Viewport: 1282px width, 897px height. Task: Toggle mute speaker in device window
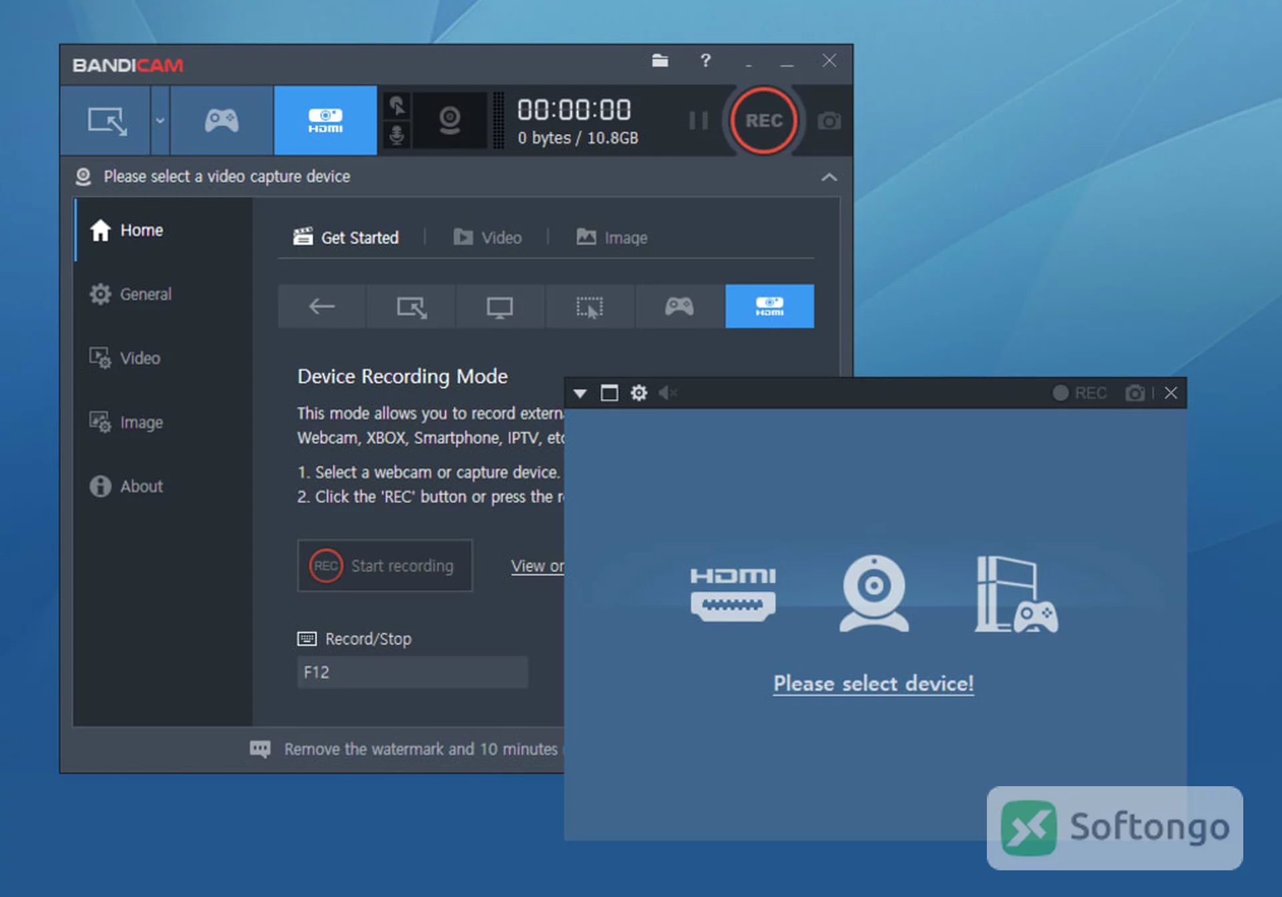pyautogui.click(x=668, y=393)
